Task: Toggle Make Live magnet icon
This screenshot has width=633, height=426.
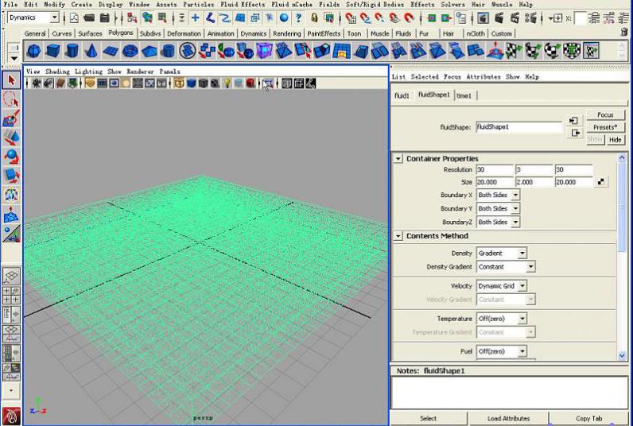Action: coord(409,17)
